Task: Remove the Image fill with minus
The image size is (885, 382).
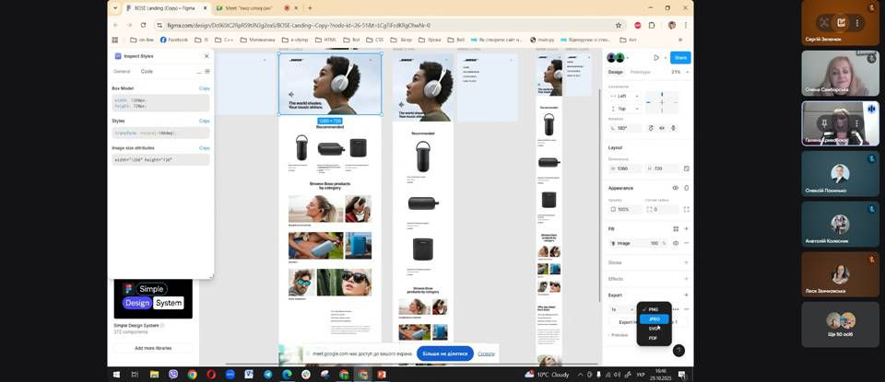Action: pos(686,243)
